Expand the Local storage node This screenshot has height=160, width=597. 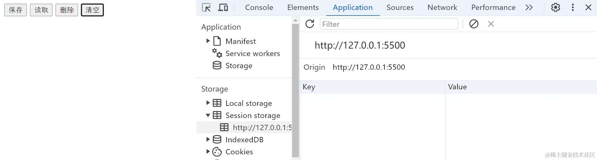[x=208, y=103]
